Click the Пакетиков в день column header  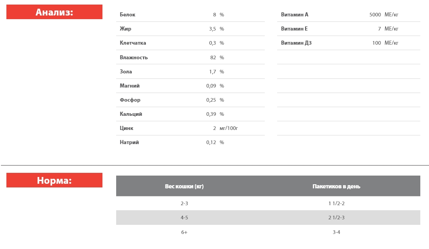click(x=336, y=187)
